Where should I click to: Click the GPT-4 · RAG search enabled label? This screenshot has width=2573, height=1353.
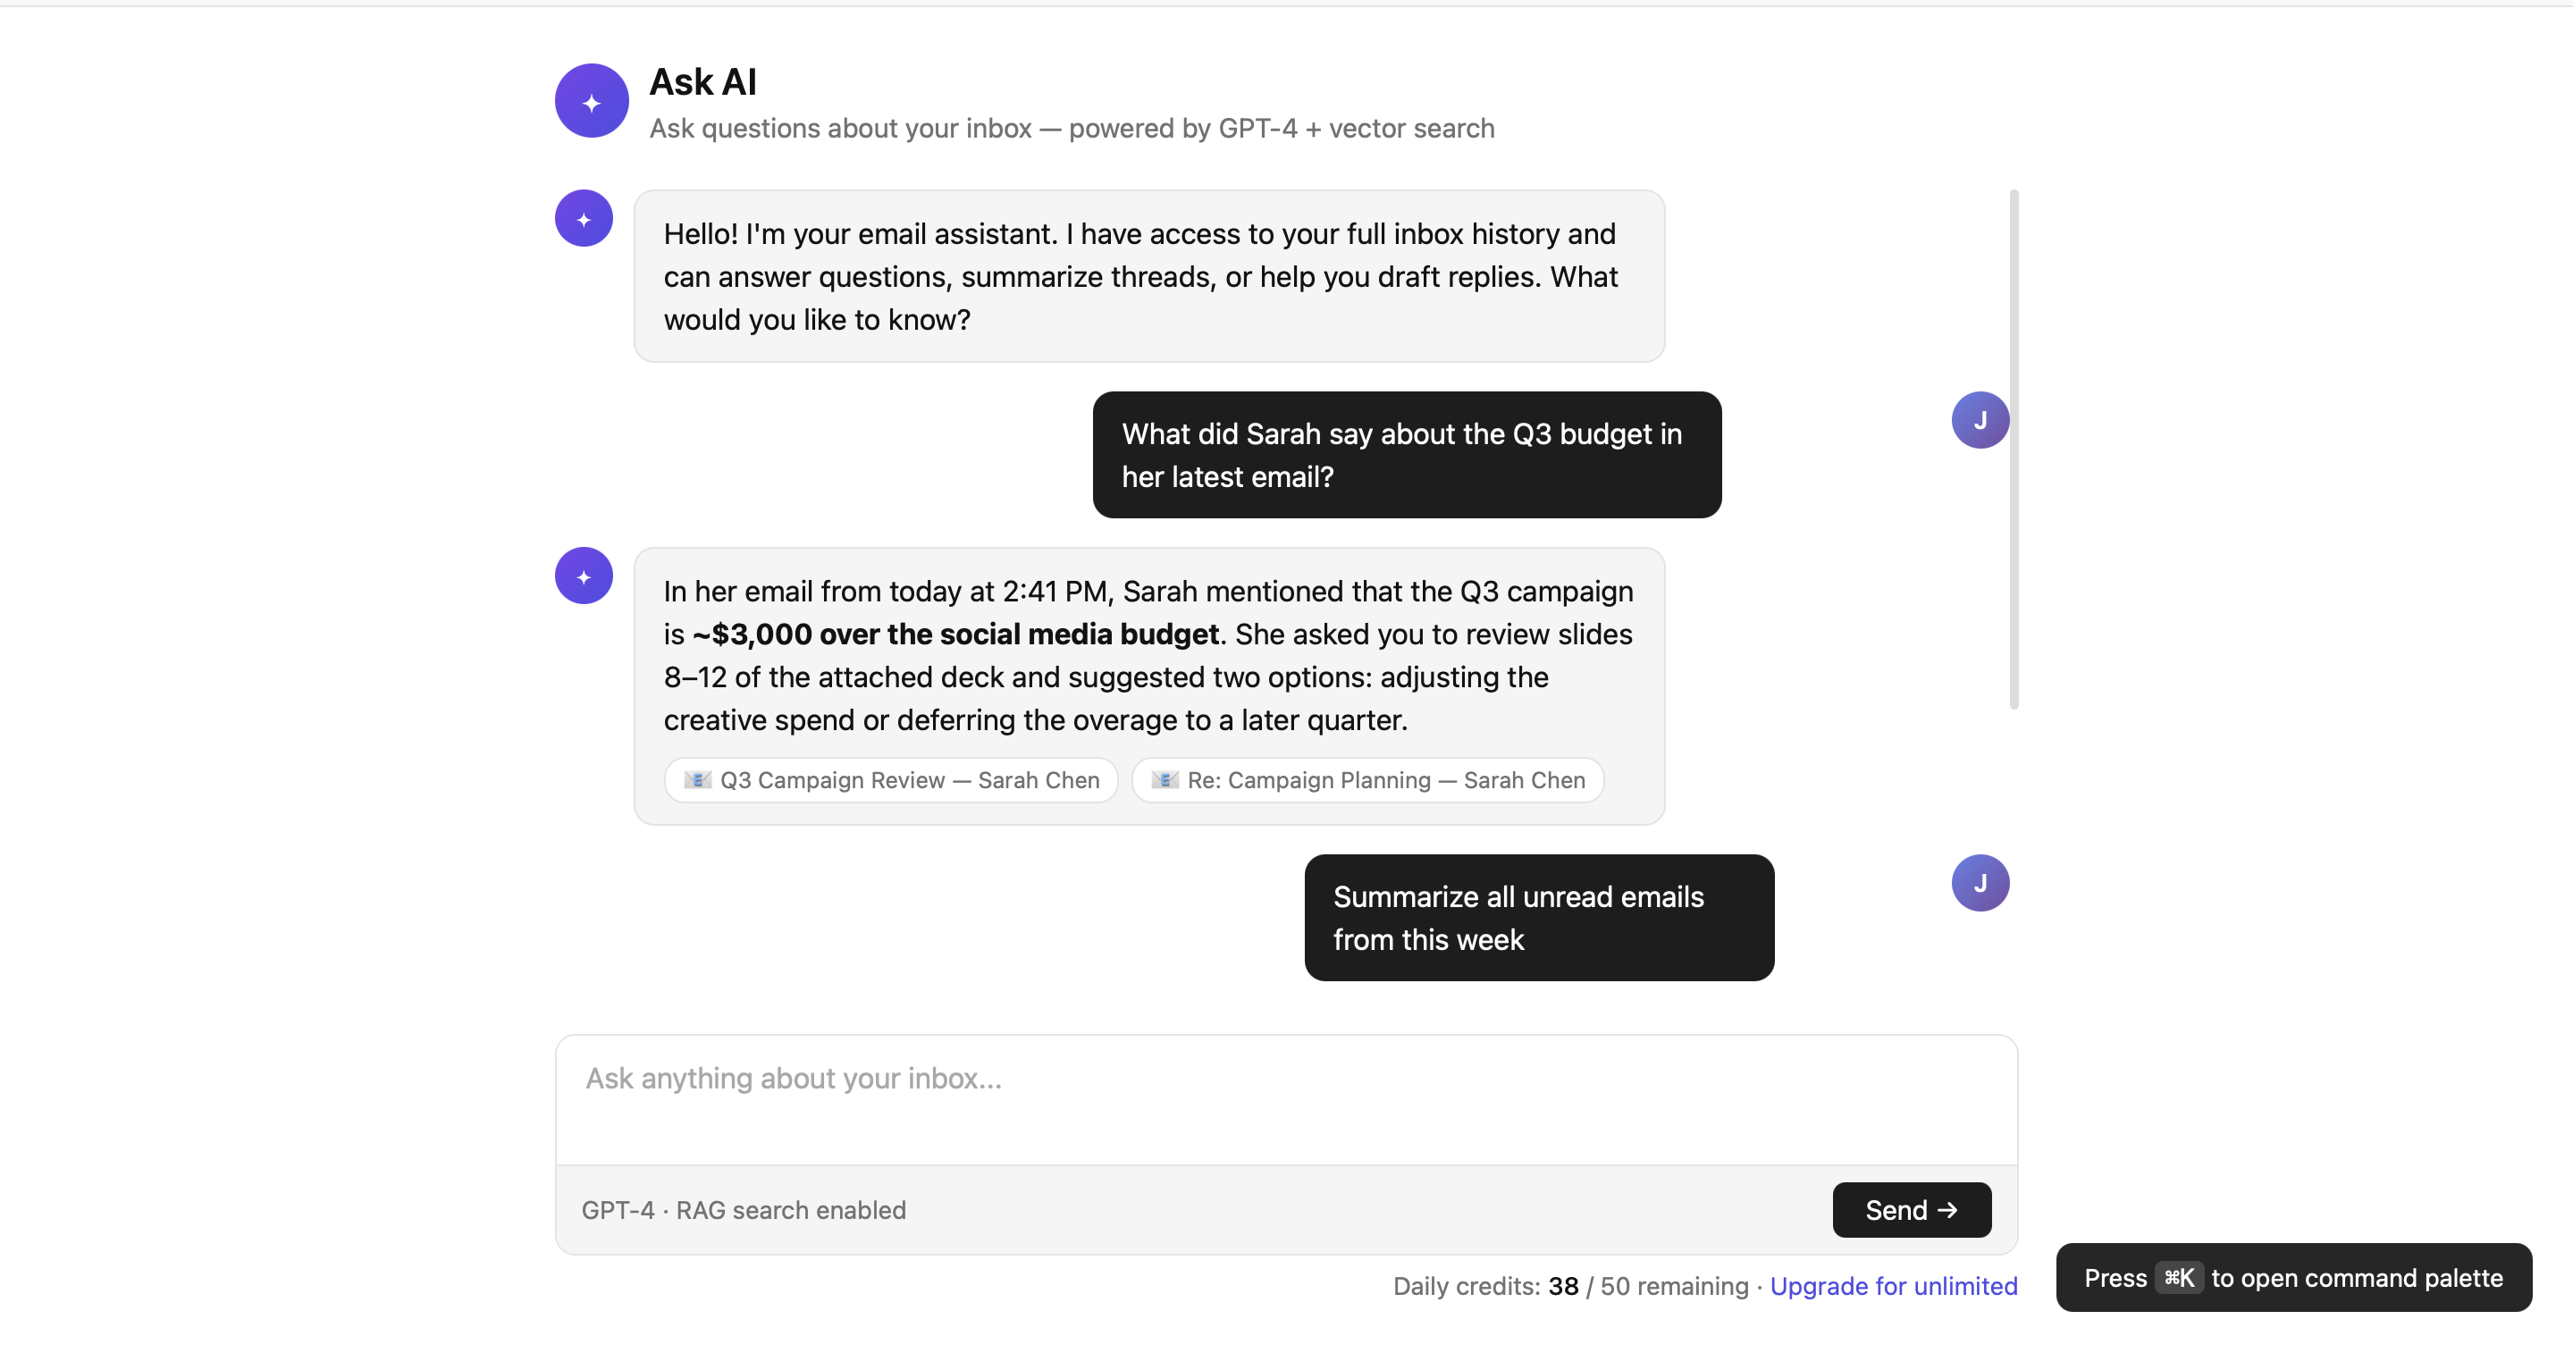(744, 1209)
